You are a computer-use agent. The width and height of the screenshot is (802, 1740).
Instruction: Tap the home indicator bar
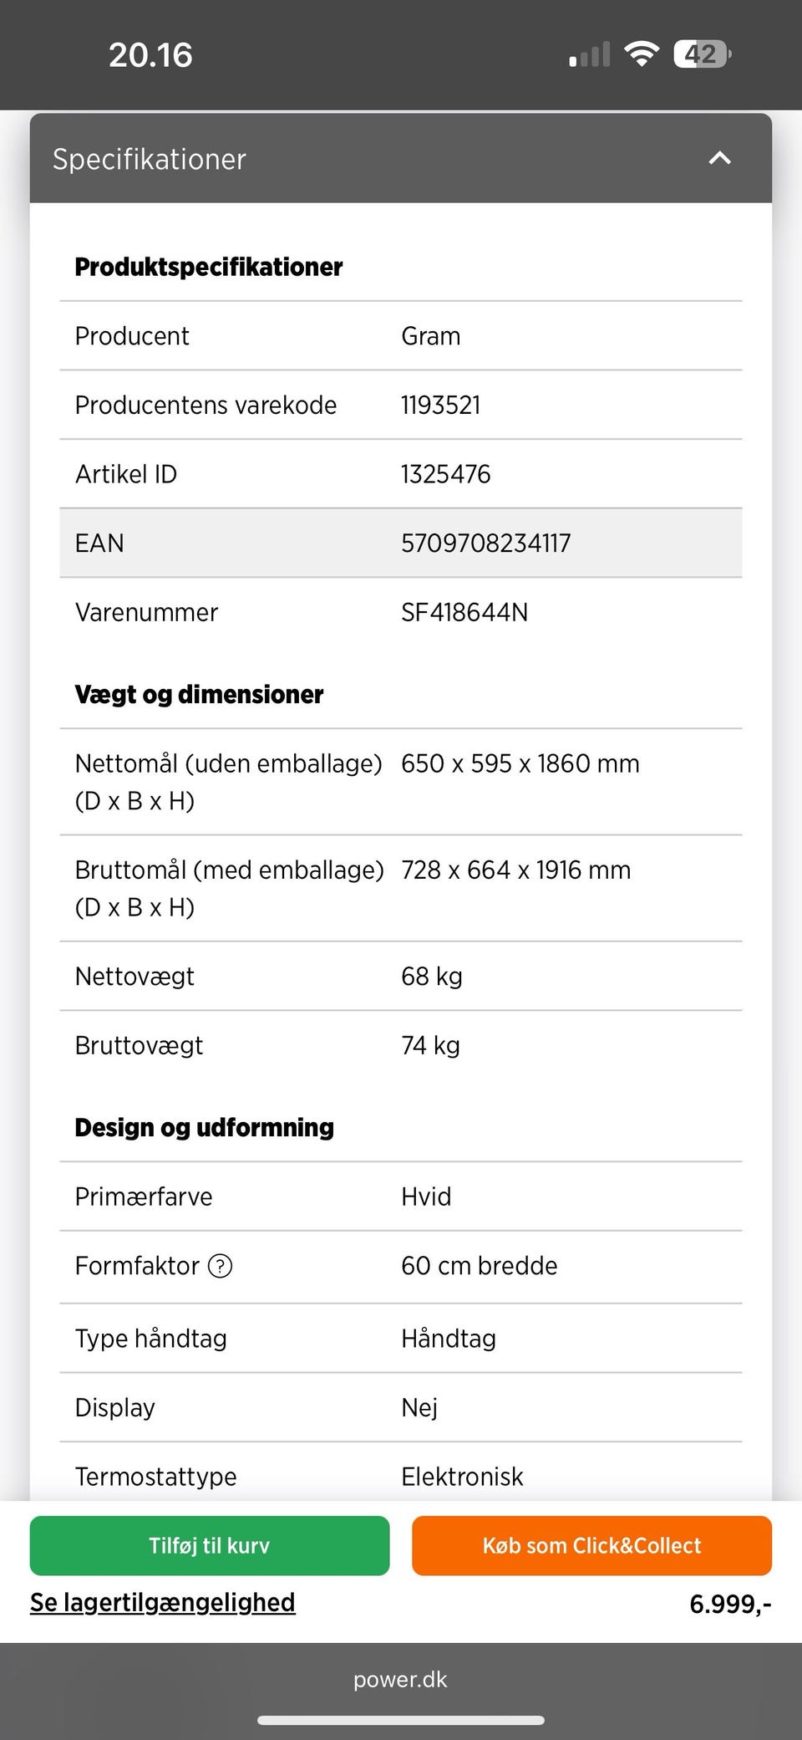(x=401, y=1720)
